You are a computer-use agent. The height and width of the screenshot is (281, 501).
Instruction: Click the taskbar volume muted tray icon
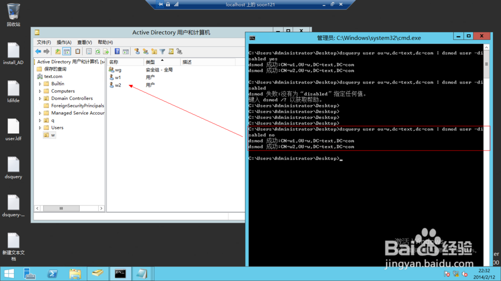[x=465, y=274]
